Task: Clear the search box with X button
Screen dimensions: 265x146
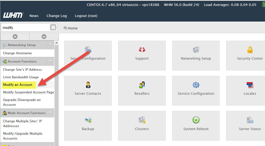Action: (x=53, y=28)
